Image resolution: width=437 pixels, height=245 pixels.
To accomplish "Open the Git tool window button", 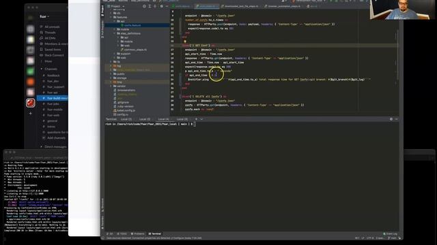I will pyautogui.click(x=110, y=234).
